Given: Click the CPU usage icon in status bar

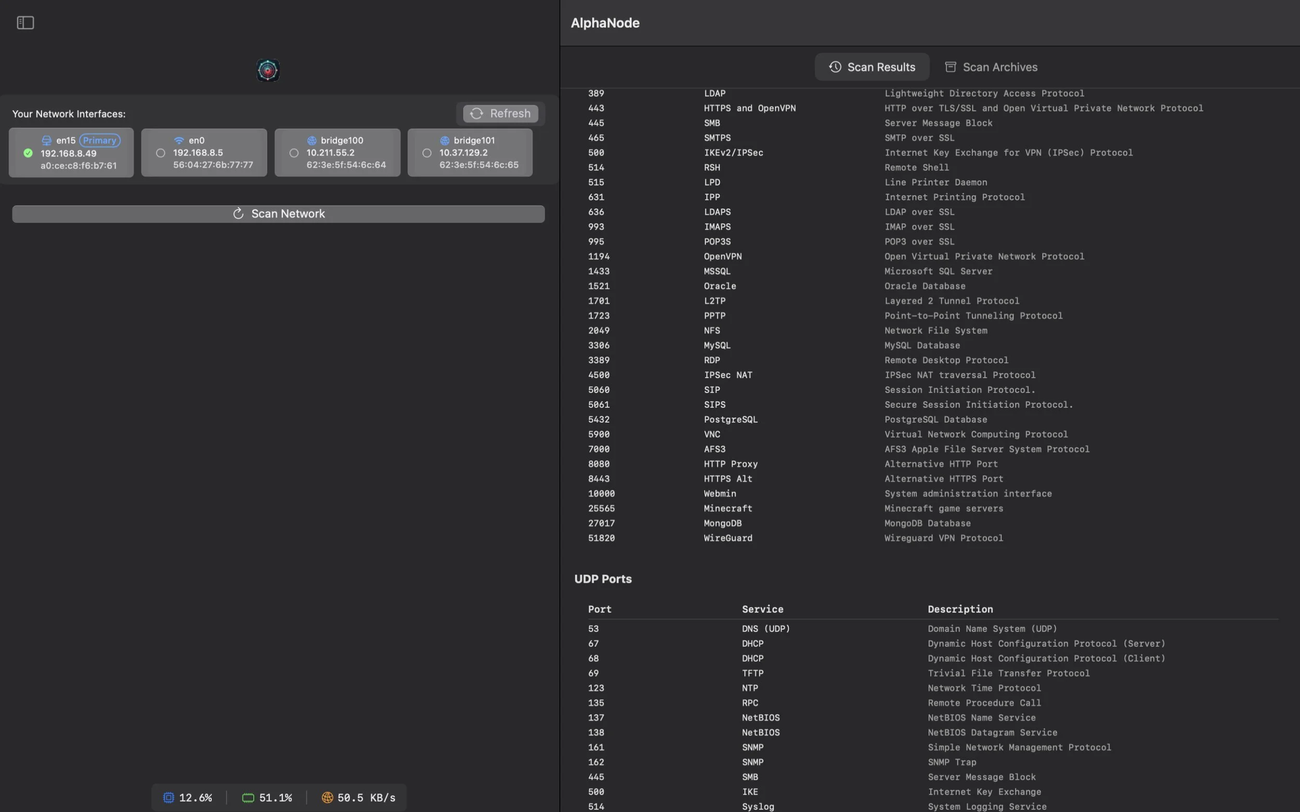Looking at the screenshot, I should click(168, 797).
